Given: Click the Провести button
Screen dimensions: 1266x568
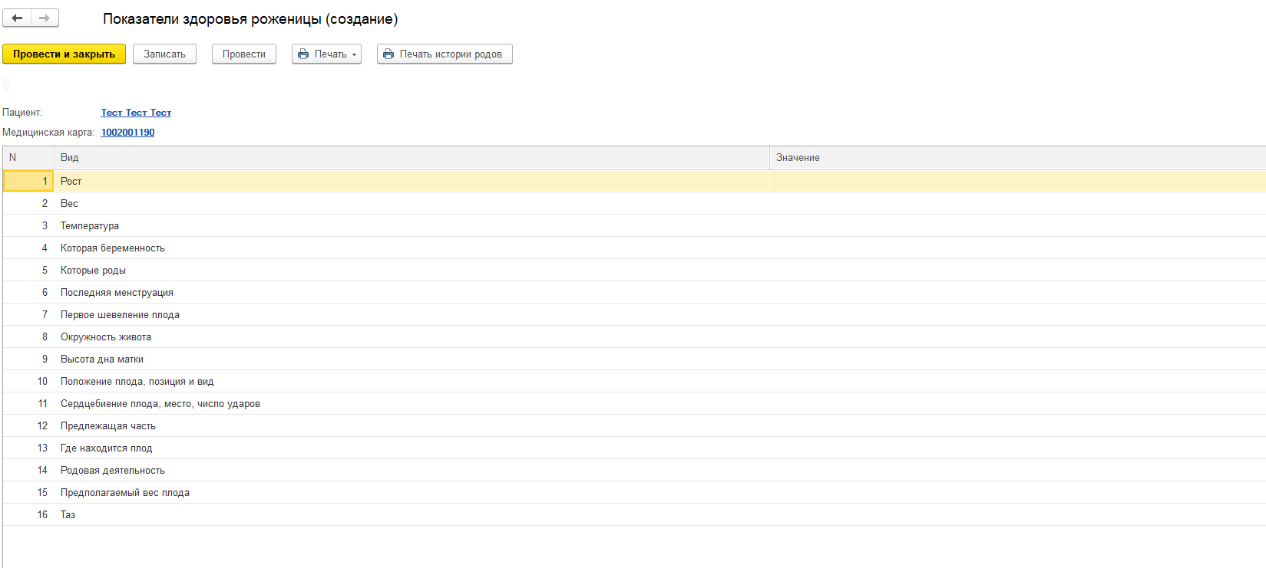Looking at the screenshot, I should (243, 54).
